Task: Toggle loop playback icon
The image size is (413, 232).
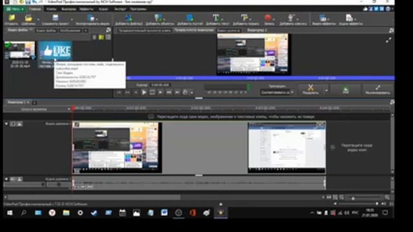Action: pos(152,92)
